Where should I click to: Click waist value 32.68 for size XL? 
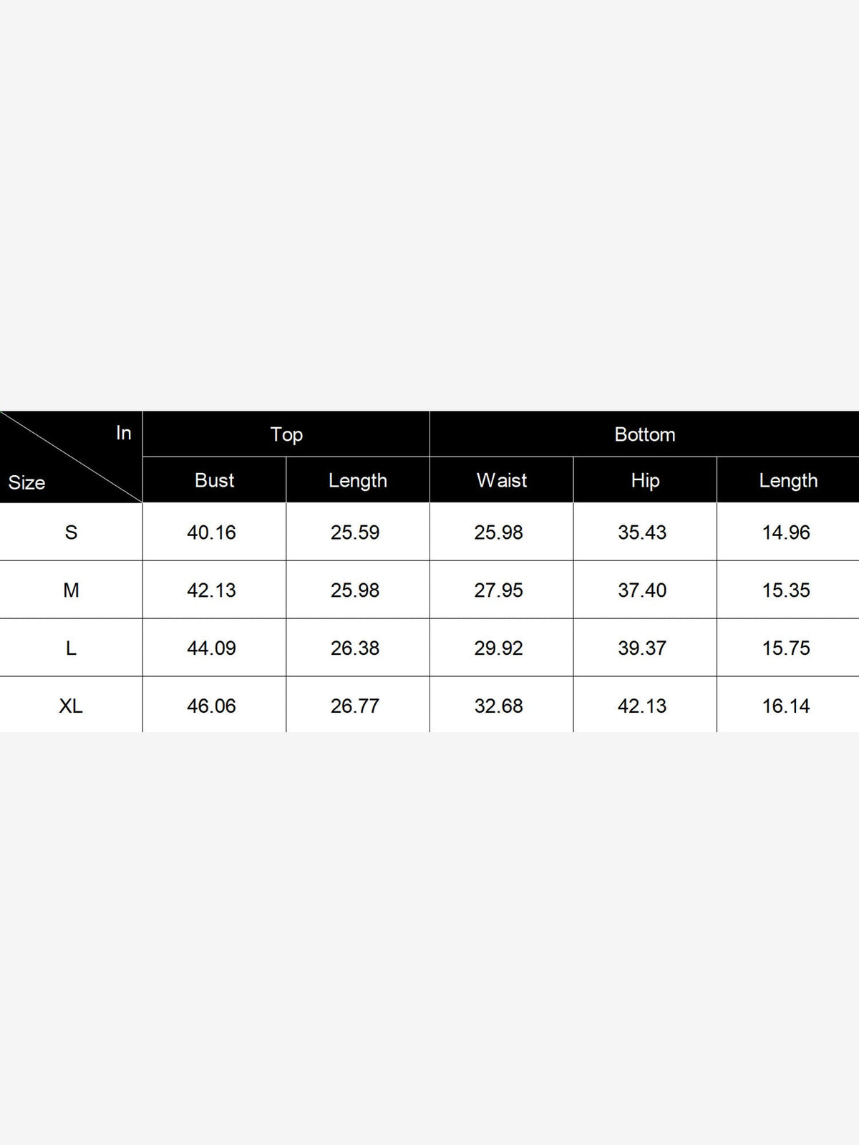[499, 706]
